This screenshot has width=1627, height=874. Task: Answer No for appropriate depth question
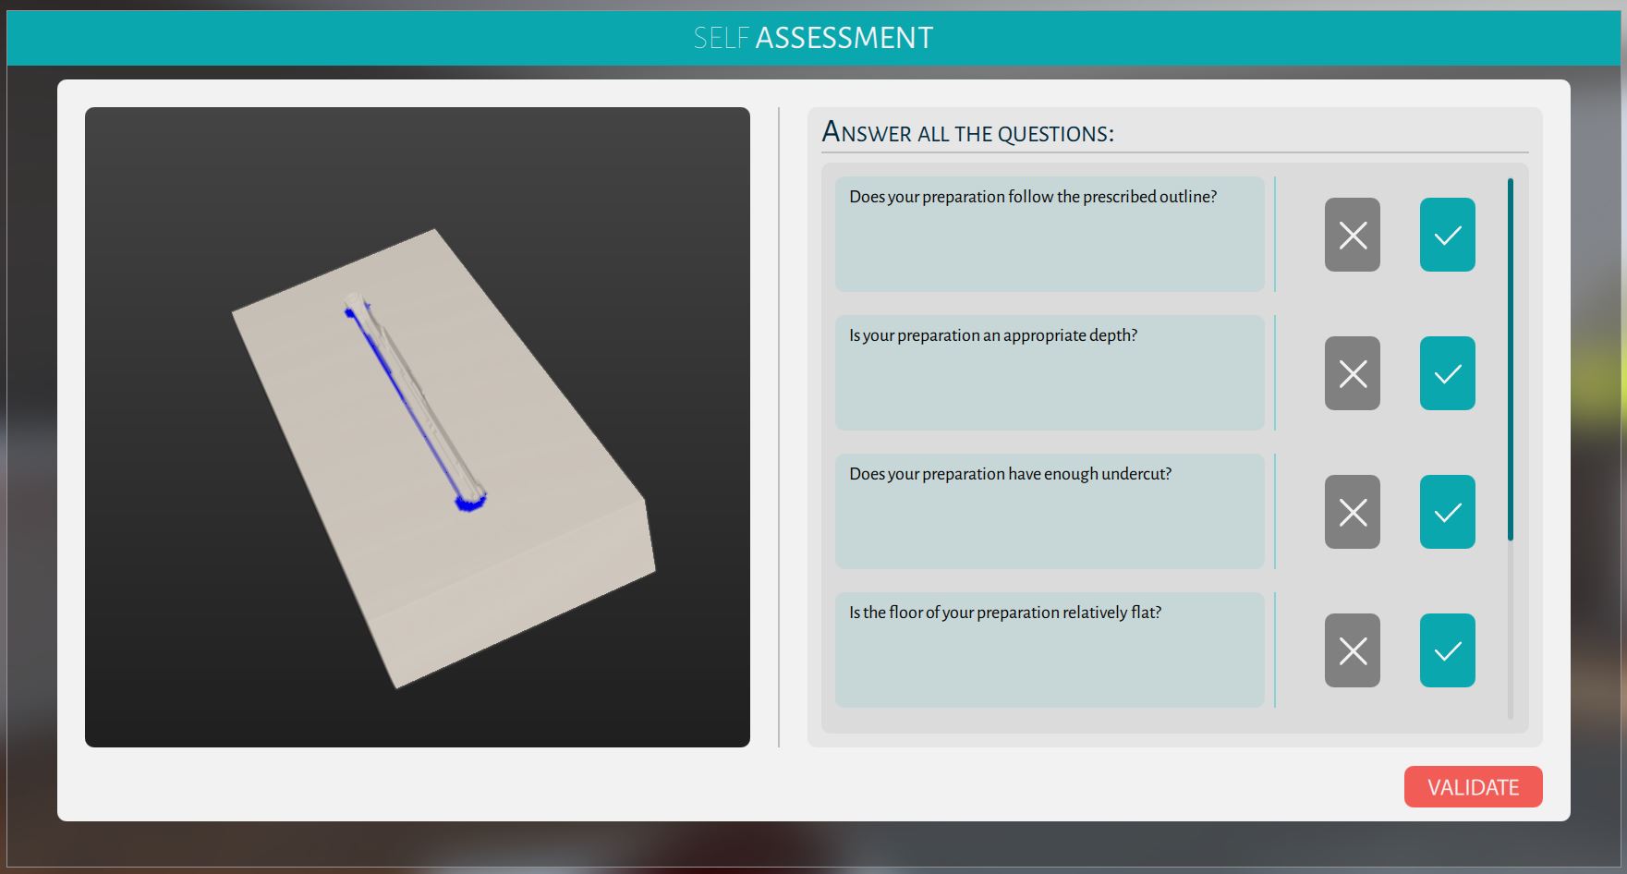click(x=1353, y=373)
